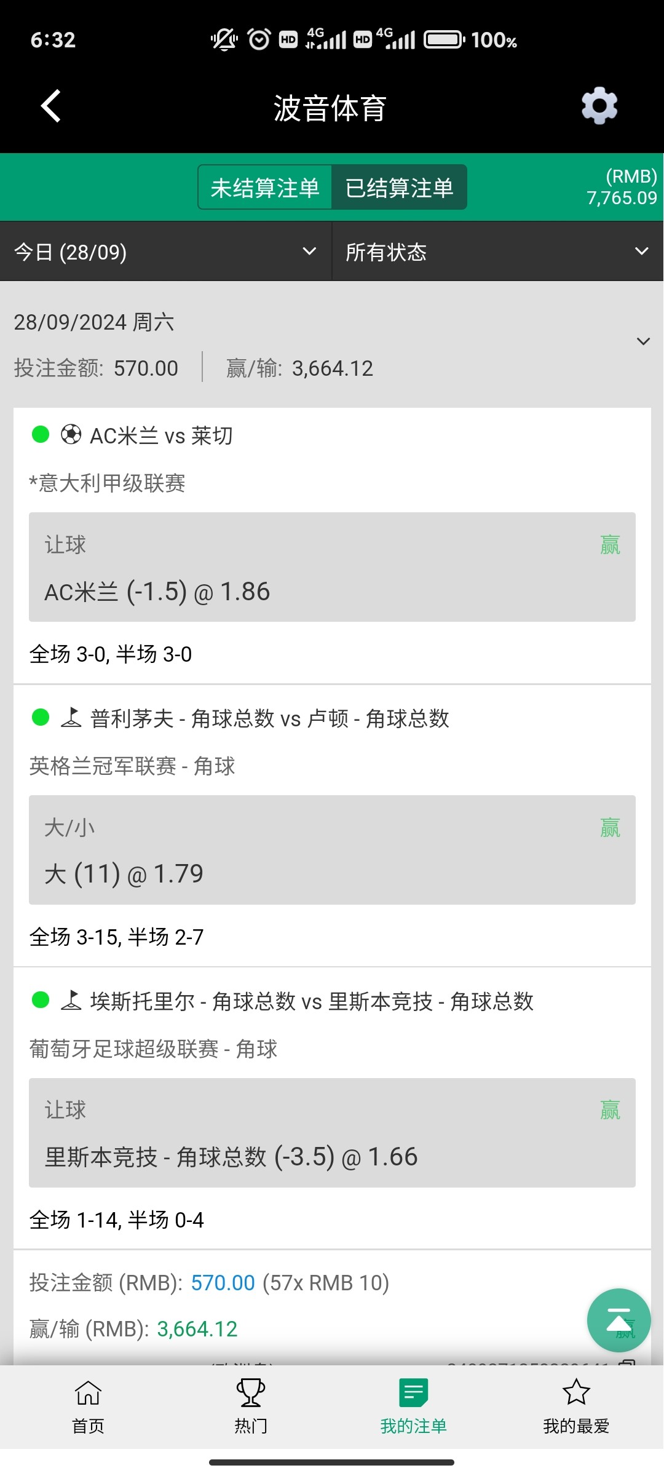The image size is (664, 1476).
Task: Open the 所有状态 status filter dropdown
Action: [x=497, y=252]
